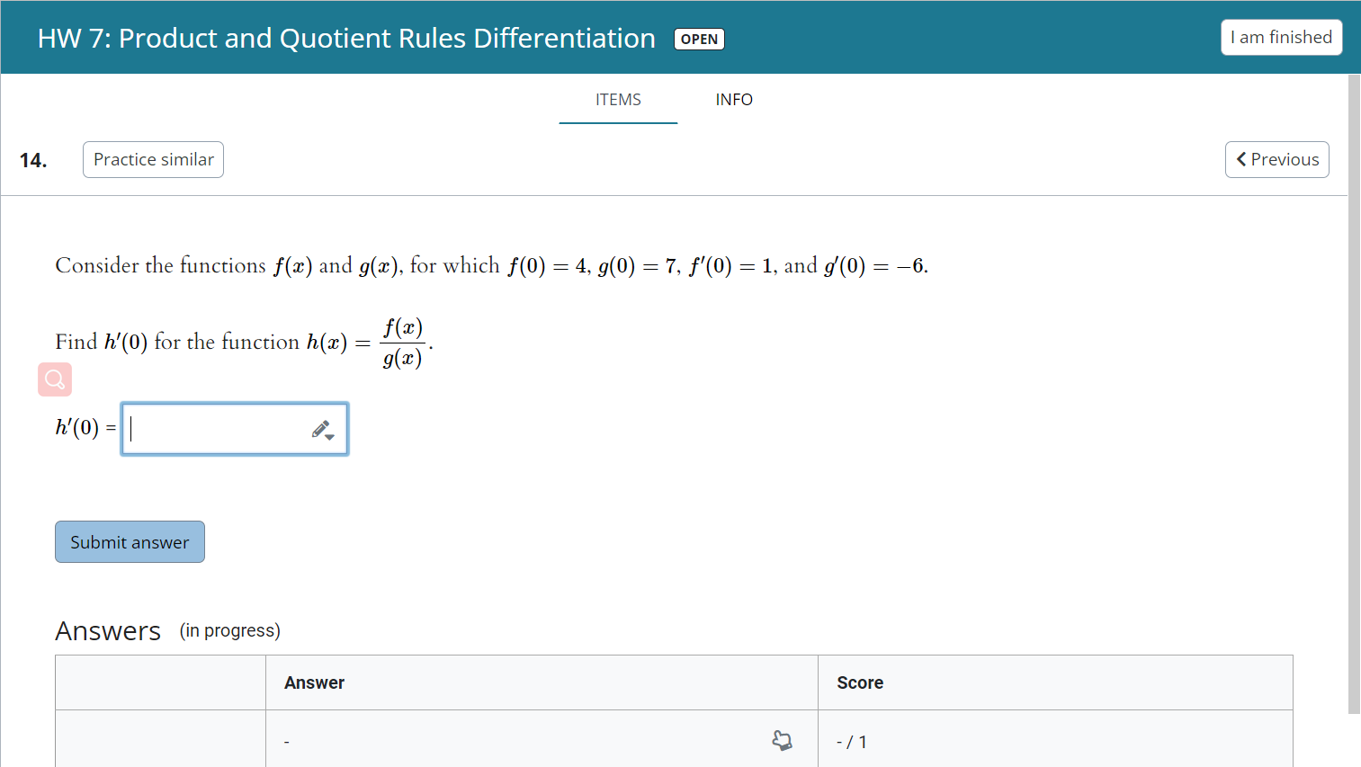Open the equation entry mode dropdown arrow
The height and width of the screenshot is (767, 1361).
[328, 439]
